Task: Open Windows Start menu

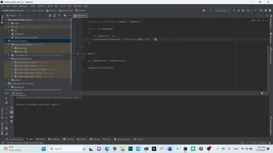Action: click(x=44, y=149)
